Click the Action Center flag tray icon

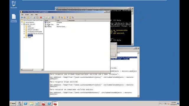point(163,103)
